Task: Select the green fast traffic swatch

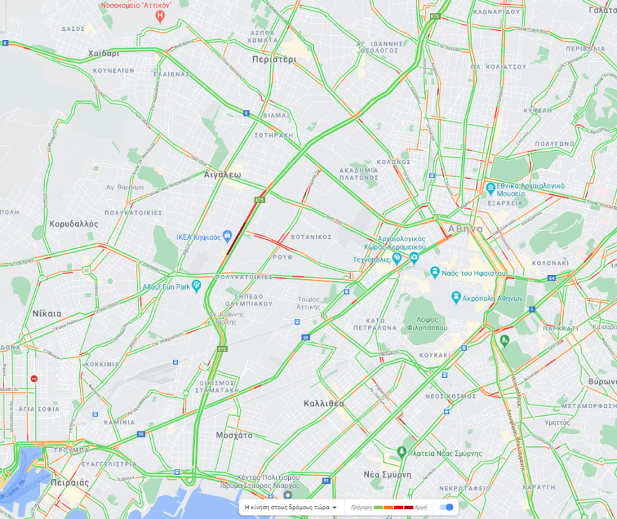Action: pos(378,508)
